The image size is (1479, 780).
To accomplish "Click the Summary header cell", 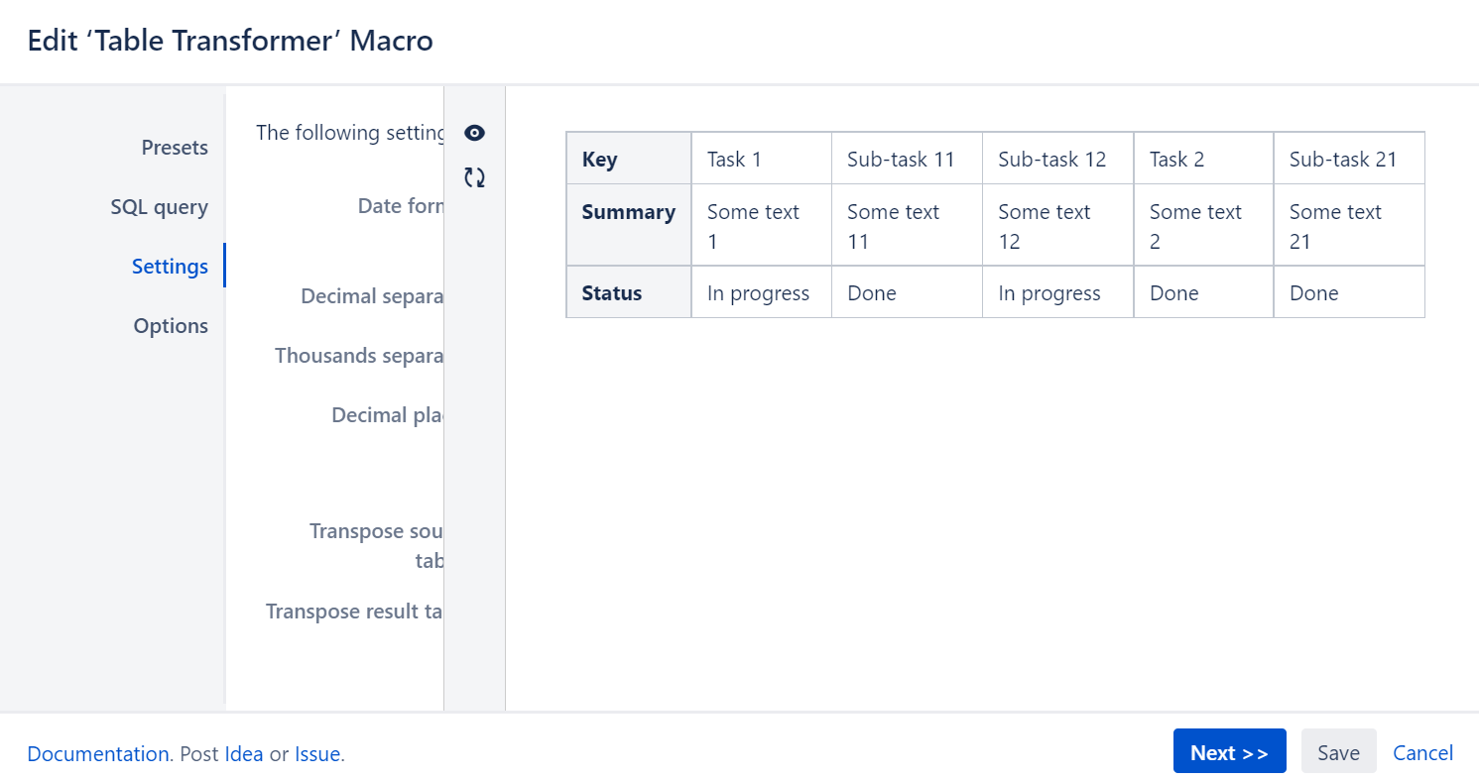I will pos(629,225).
